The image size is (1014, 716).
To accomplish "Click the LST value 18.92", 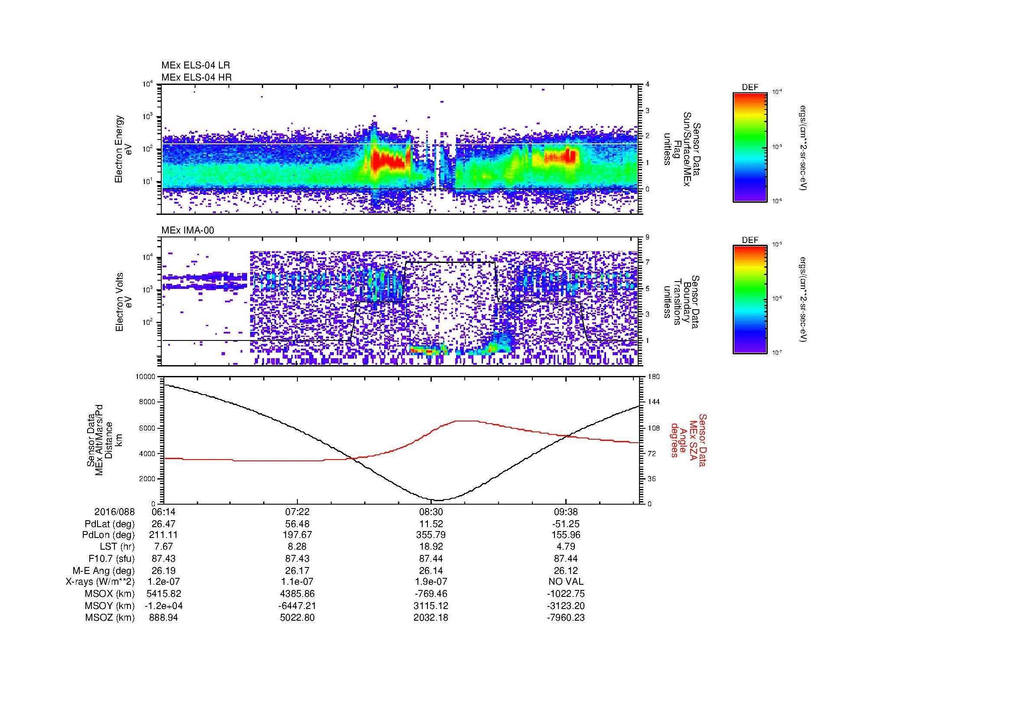I will point(431,547).
